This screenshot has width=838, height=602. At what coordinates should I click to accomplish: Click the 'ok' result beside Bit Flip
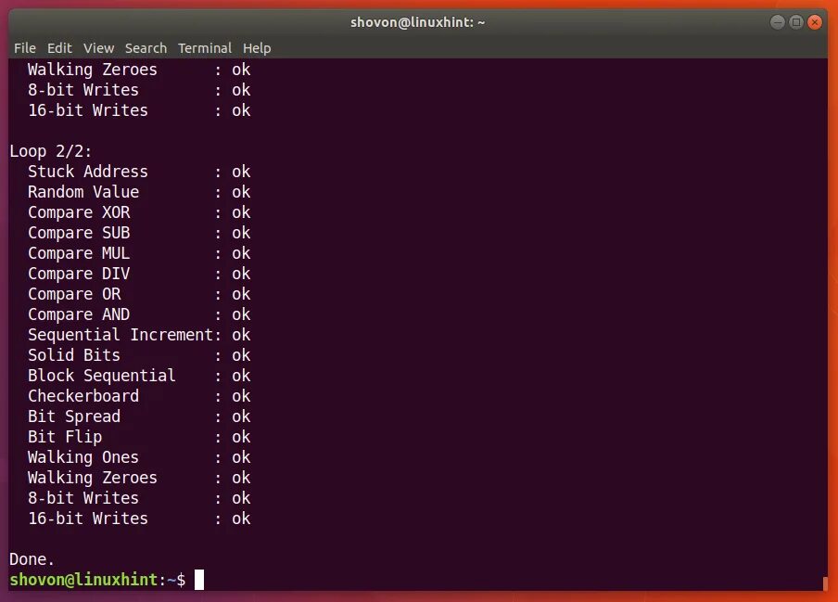[x=241, y=437]
